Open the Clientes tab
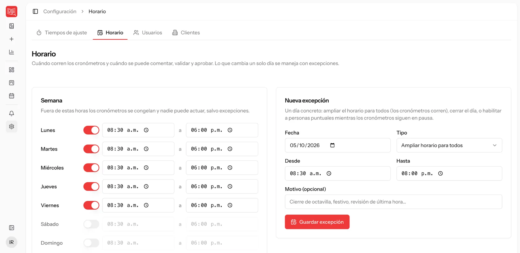 pos(186,33)
